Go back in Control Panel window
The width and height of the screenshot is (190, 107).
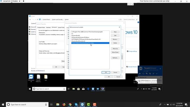[30, 20]
